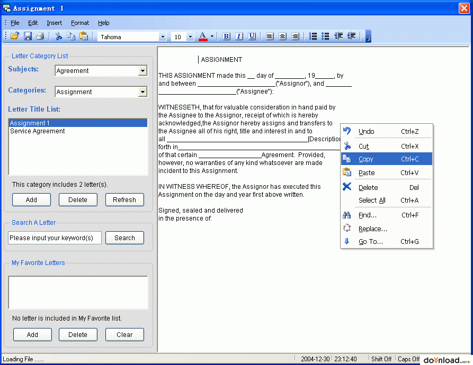Click Clear under My Favorite Letters
Viewport: 473px width, 365px height.
pos(124,334)
